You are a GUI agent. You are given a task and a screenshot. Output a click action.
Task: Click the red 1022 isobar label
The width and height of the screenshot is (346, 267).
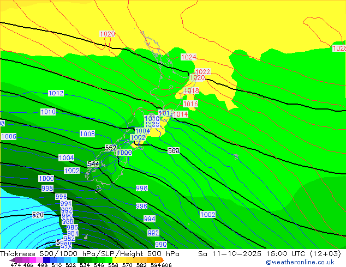(202, 71)
